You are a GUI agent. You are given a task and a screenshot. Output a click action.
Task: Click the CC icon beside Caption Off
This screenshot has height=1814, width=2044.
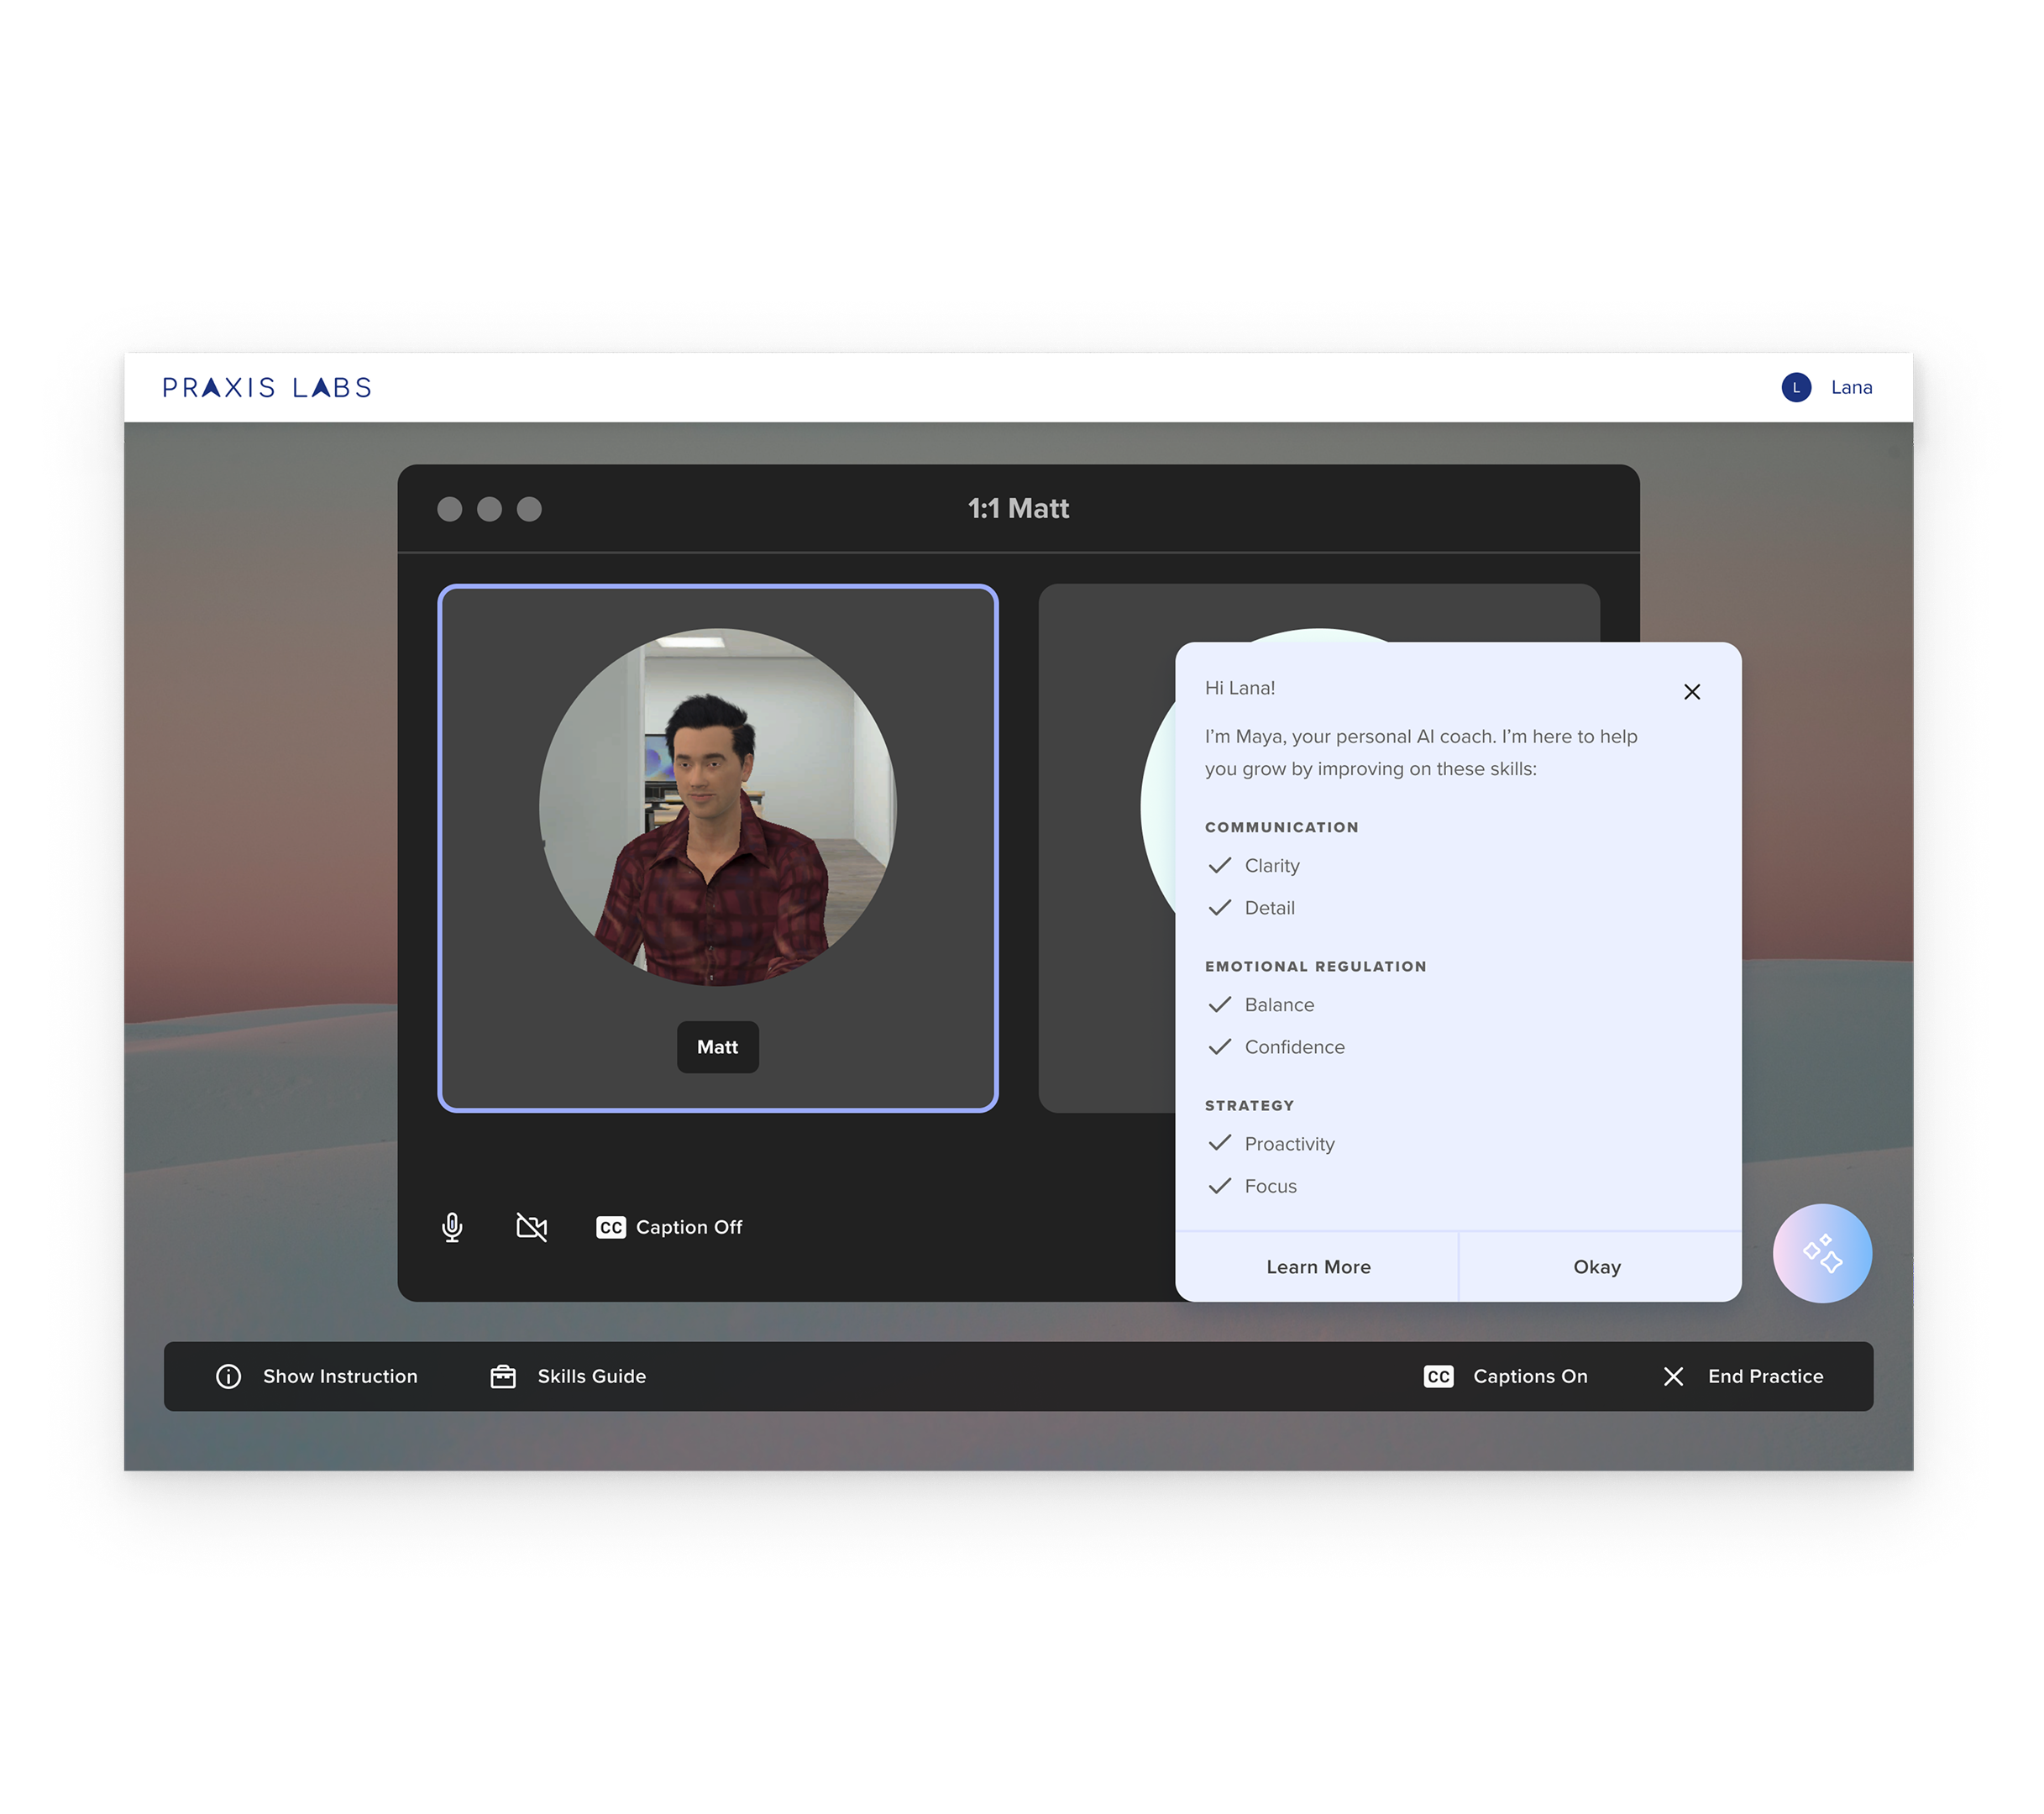611,1227
